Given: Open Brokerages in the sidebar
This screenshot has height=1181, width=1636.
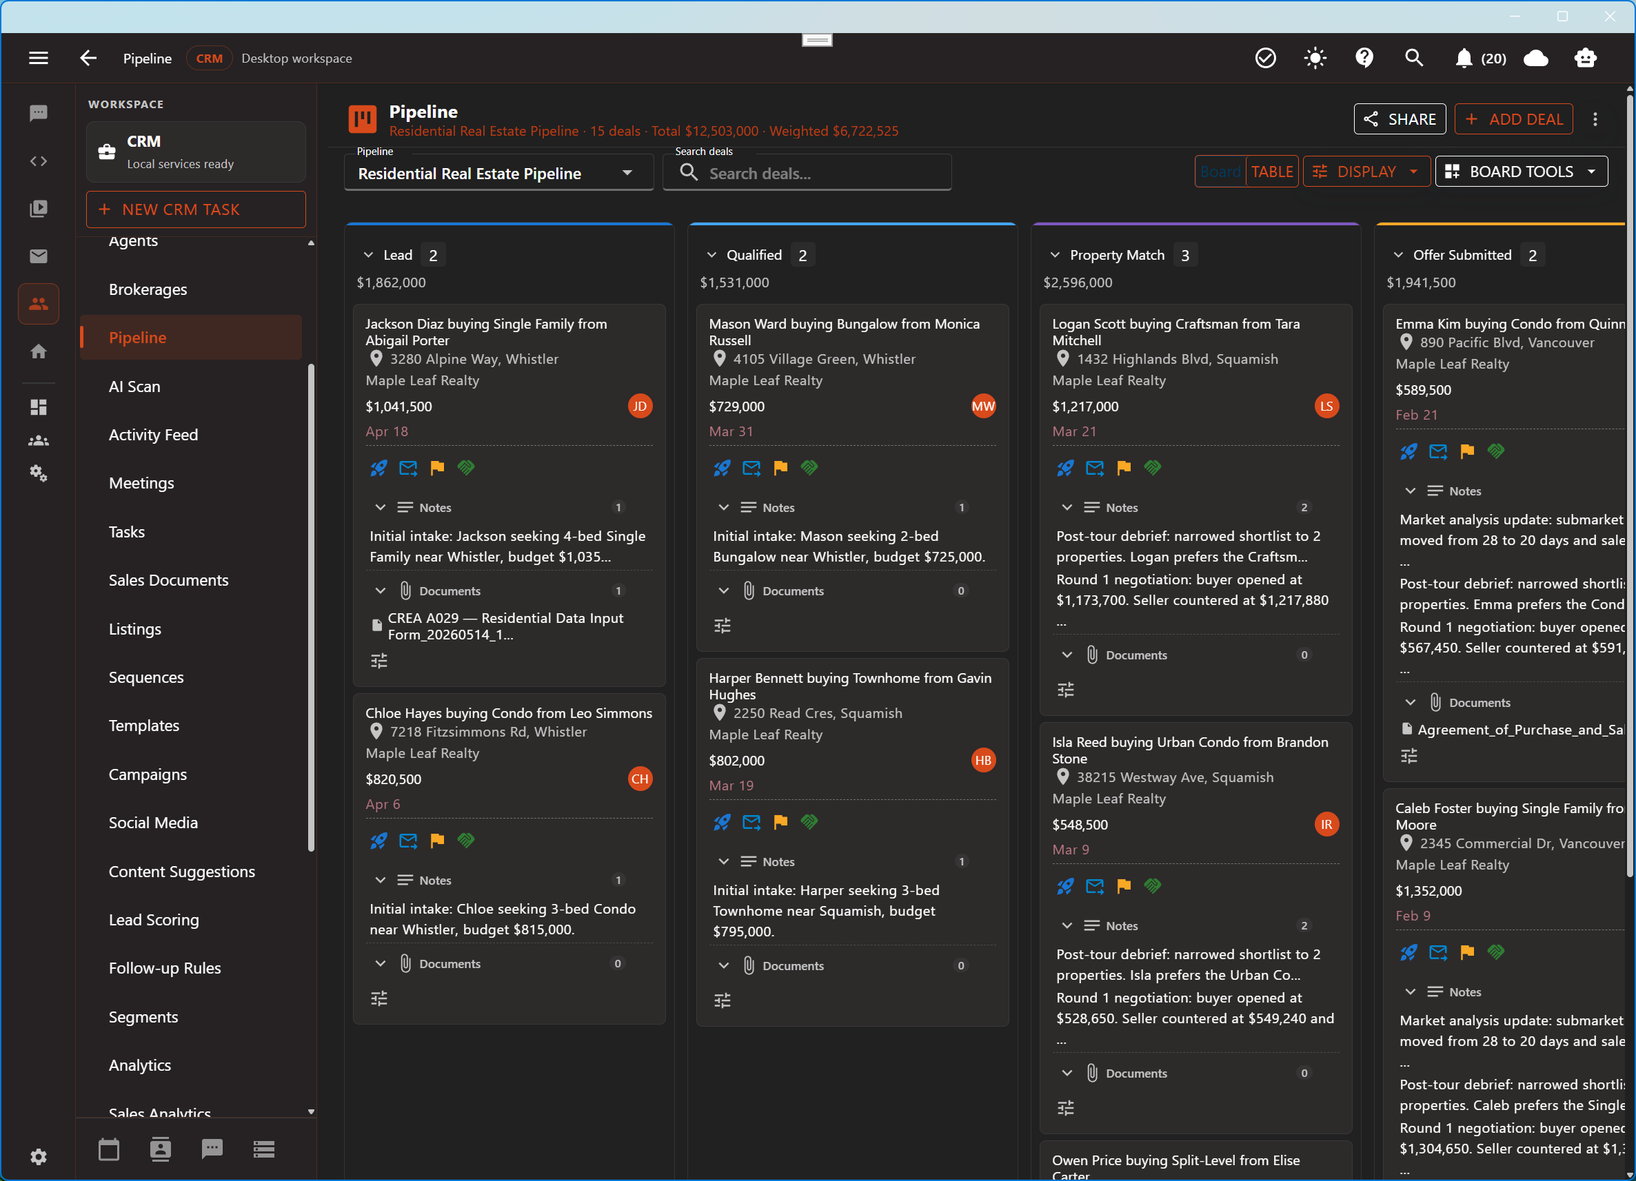Looking at the screenshot, I should [148, 289].
